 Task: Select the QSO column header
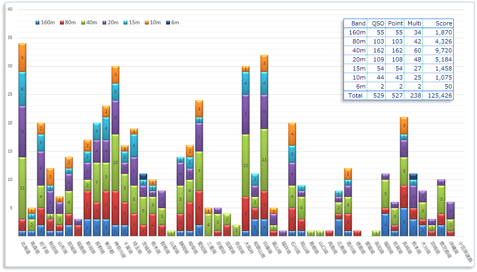[x=378, y=23]
